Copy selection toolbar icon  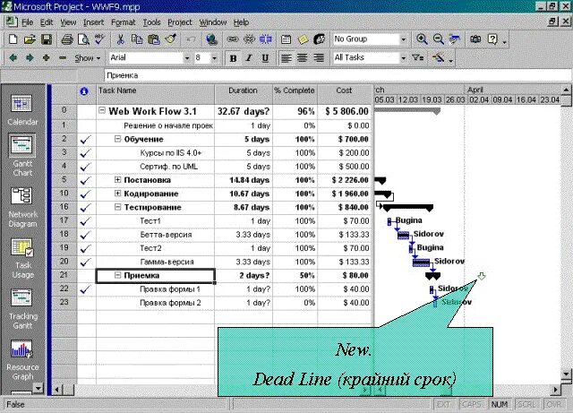coord(137,39)
